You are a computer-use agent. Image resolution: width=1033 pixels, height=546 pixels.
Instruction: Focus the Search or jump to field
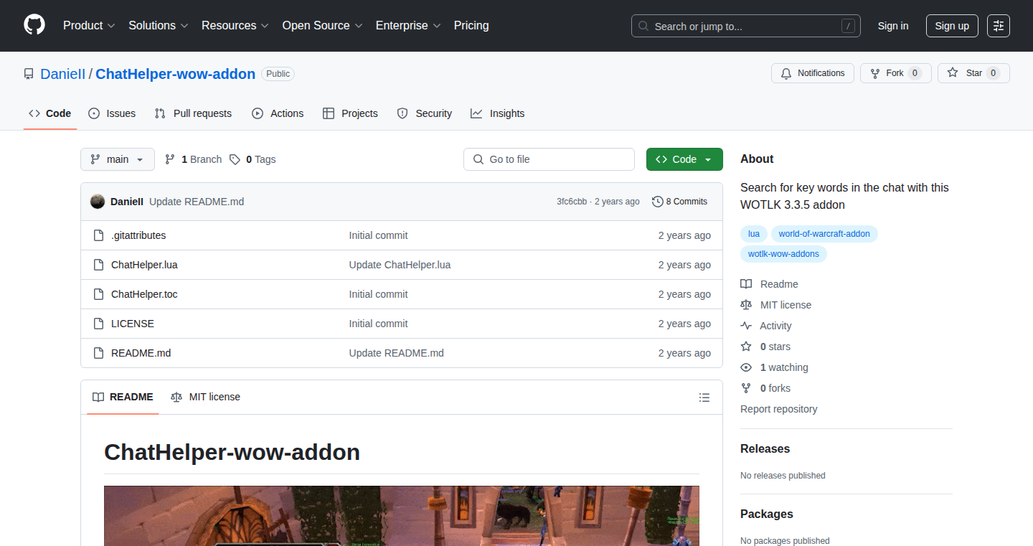(746, 26)
